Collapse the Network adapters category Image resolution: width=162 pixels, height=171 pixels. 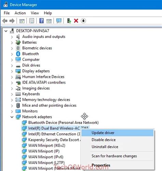[x=12, y=117]
